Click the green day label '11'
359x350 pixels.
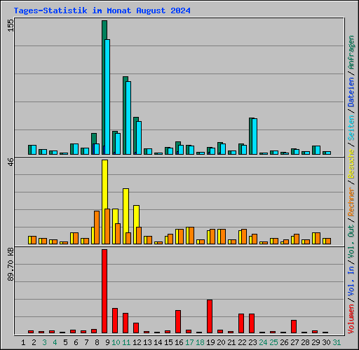[x=126, y=342]
